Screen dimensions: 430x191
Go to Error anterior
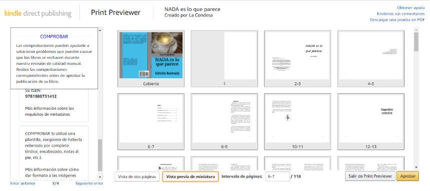click(x=23, y=184)
